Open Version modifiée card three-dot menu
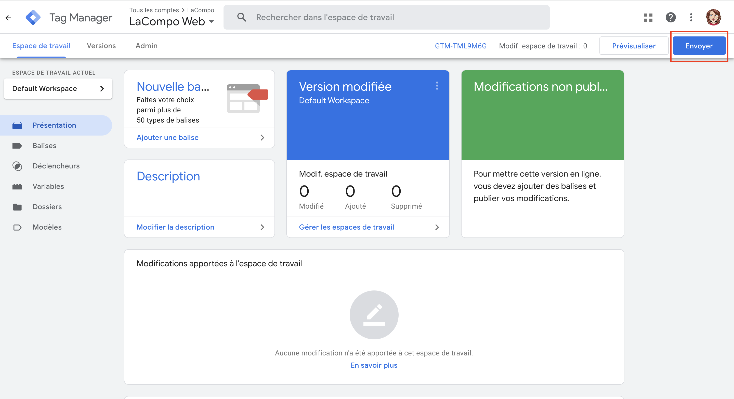The width and height of the screenshot is (734, 399). tap(437, 86)
